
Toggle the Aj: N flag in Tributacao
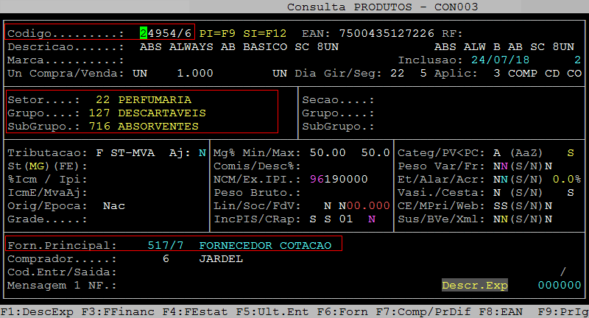pos(202,152)
